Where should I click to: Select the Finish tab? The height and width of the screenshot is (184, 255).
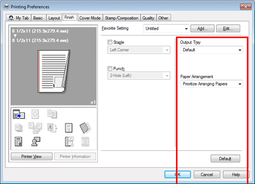(69, 17)
